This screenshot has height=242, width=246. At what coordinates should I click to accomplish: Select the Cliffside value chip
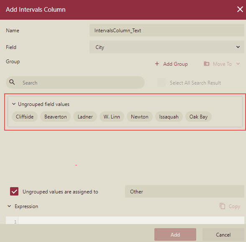coord(25,117)
